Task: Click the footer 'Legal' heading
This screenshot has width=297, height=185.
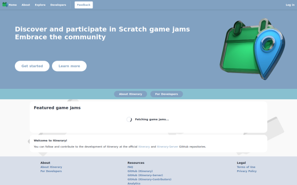Action: point(242,163)
